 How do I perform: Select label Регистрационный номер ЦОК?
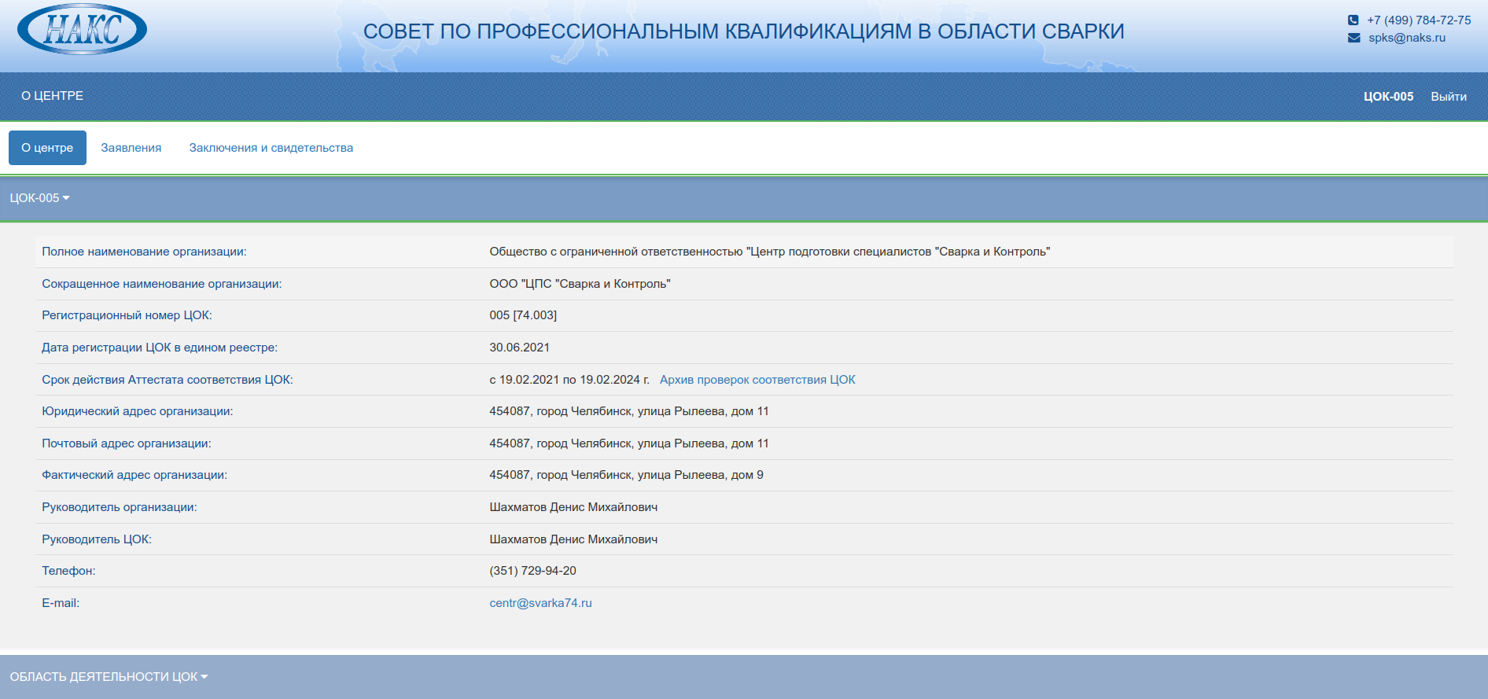tap(127, 315)
